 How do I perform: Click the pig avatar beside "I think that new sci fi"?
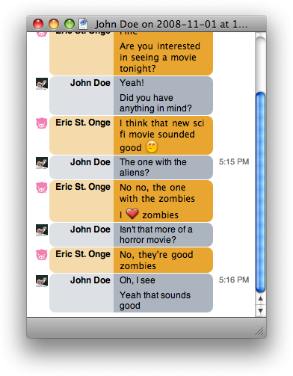pos(42,123)
